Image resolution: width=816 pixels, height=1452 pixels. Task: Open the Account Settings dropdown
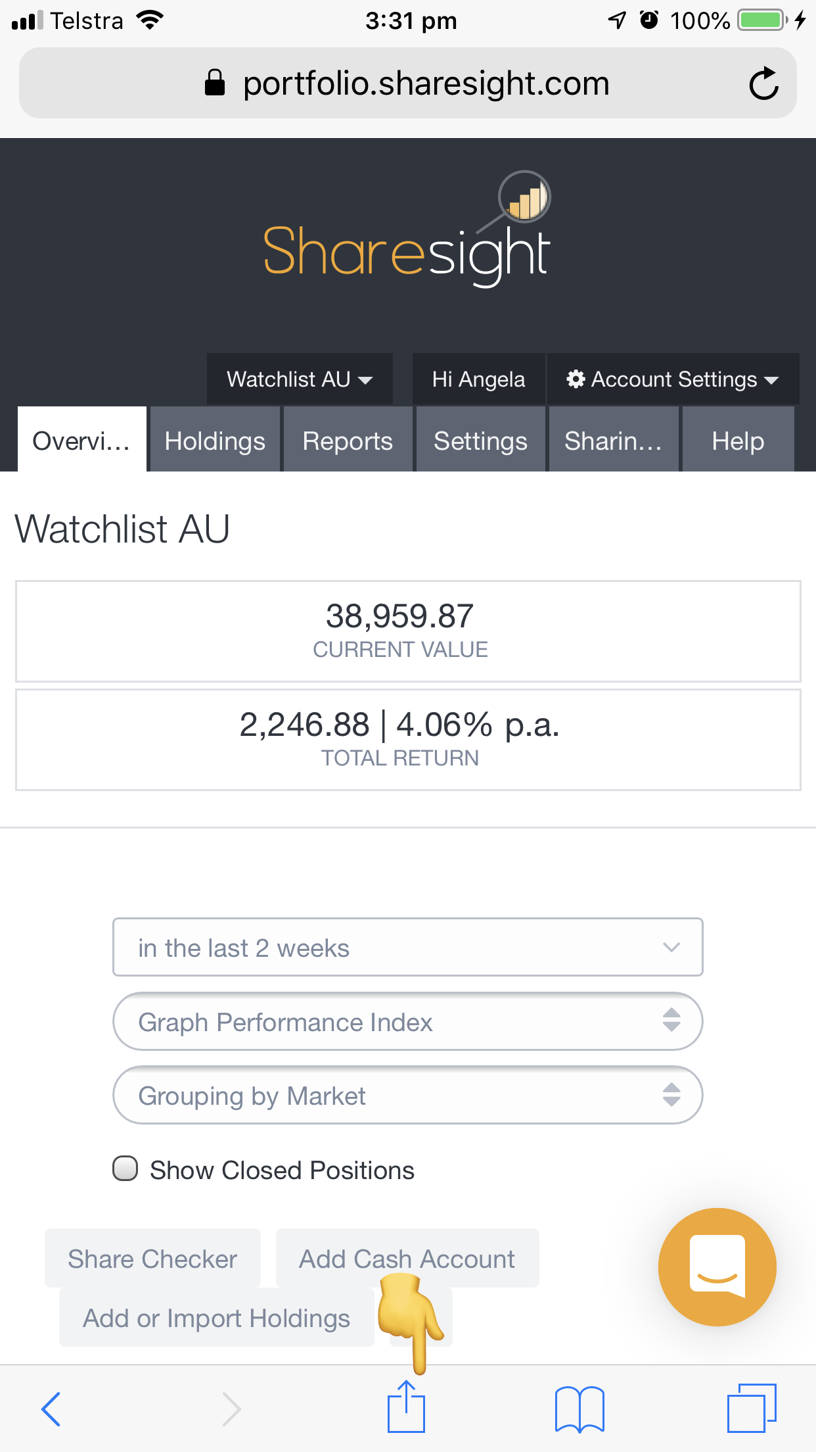(673, 379)
